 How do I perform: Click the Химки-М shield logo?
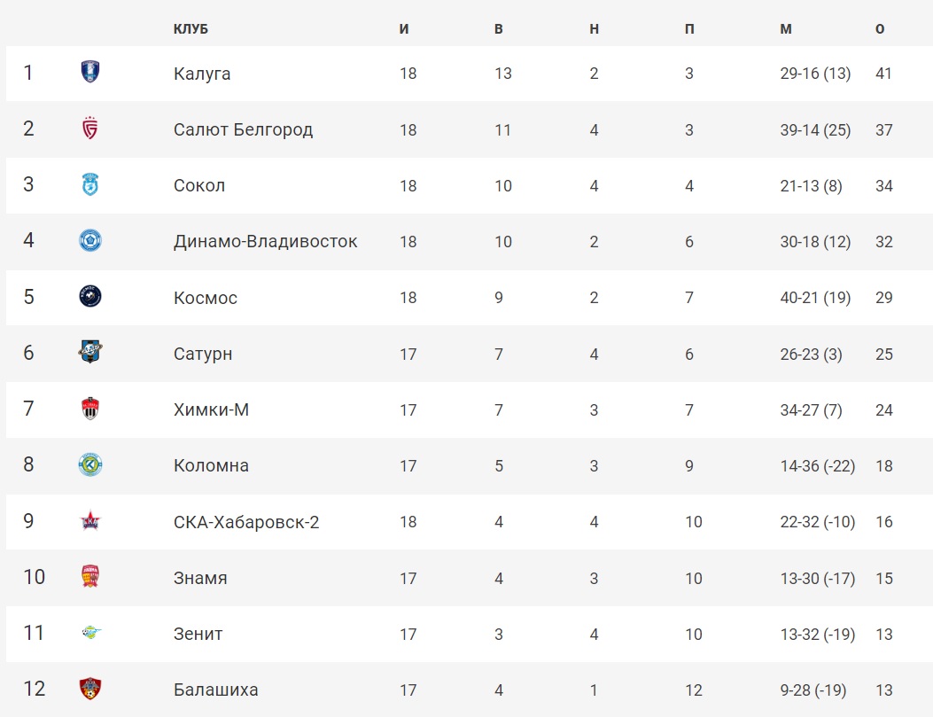point(90,409)
